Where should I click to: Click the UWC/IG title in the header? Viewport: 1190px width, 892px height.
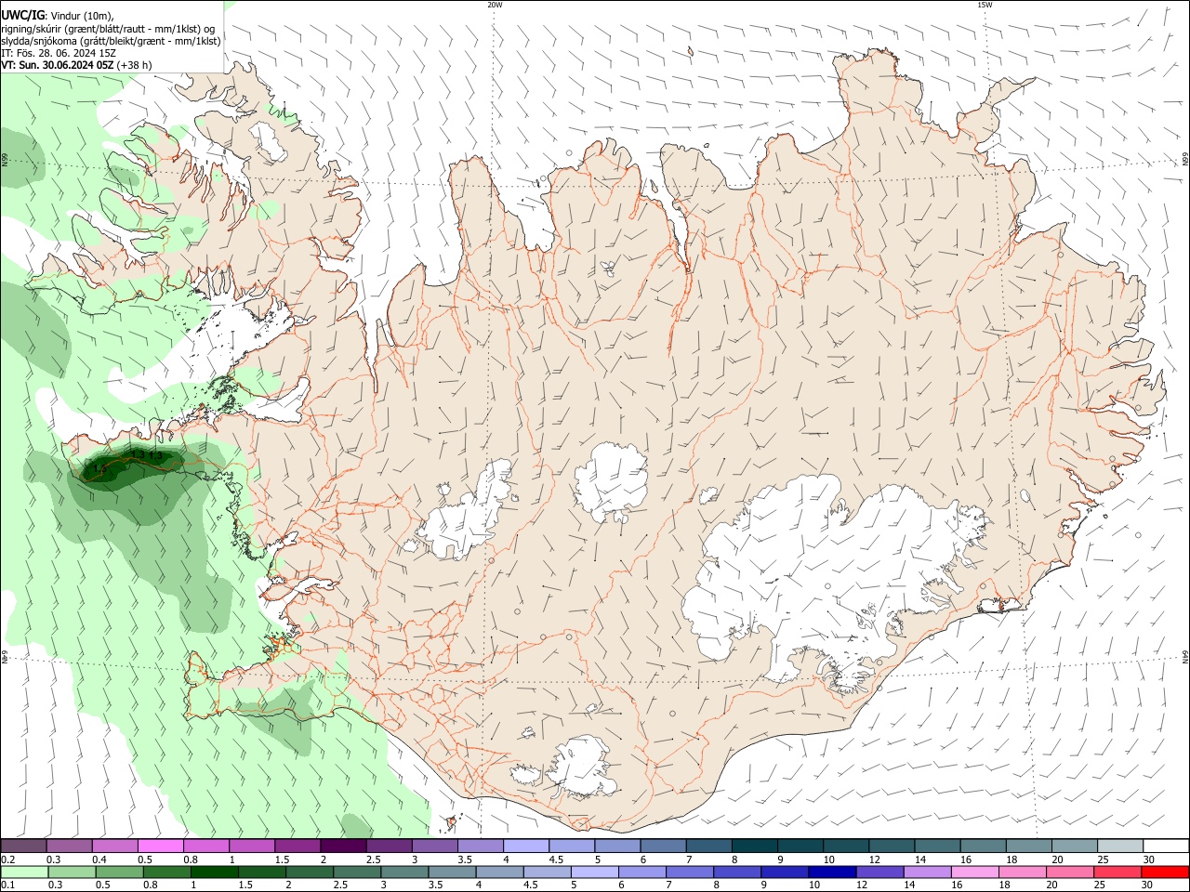22,15
